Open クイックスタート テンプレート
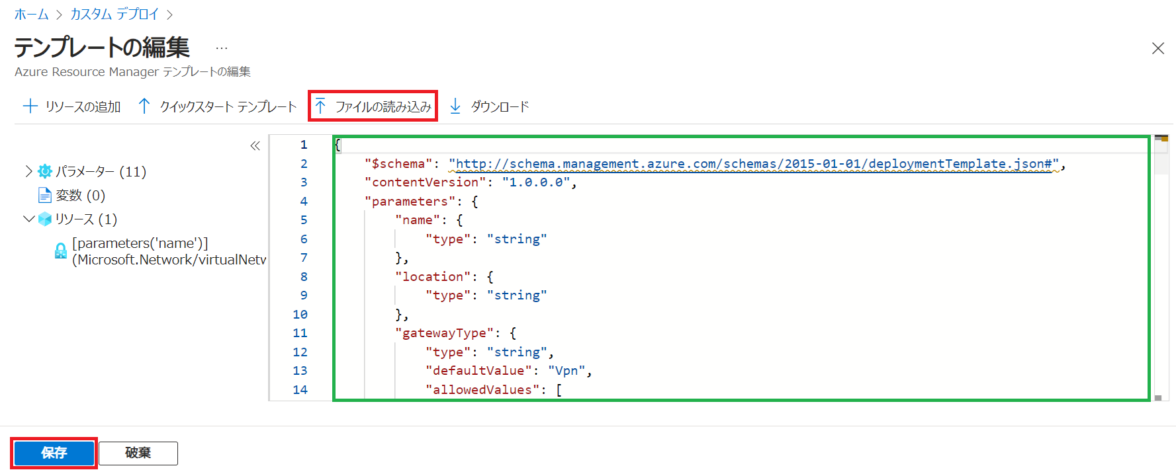The image size is (1176, 472). (228, 106)
